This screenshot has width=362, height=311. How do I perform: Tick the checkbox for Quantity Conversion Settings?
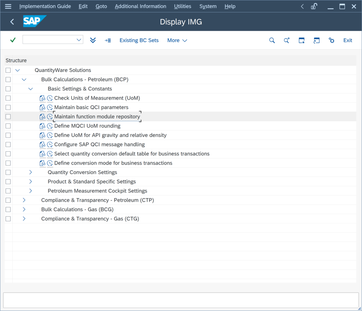coord(8,172)
